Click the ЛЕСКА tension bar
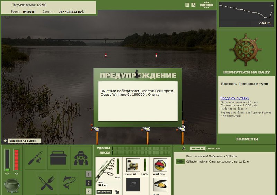The image size is (277, 195). pyautogui.click(x=141, y=153)
